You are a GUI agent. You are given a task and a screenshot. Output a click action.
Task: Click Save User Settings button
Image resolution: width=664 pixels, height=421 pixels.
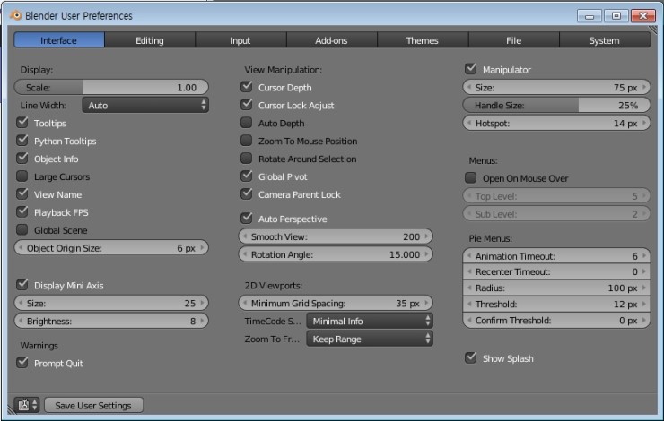tap(93, 405)
